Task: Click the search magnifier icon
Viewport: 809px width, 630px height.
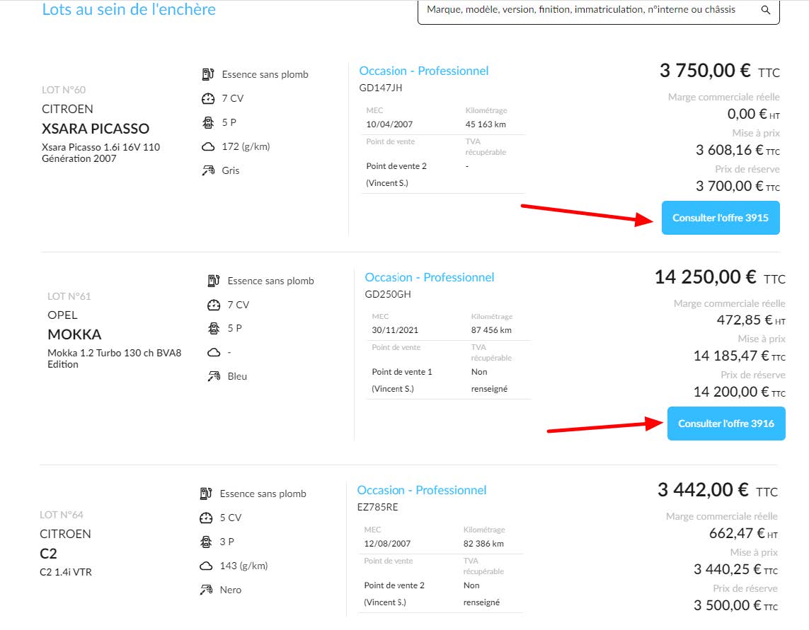Action: [x=766, y=10]
